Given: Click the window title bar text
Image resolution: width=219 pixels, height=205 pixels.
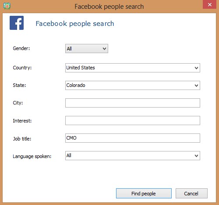Looking at the screenshot, I should (x=109, y=7).
